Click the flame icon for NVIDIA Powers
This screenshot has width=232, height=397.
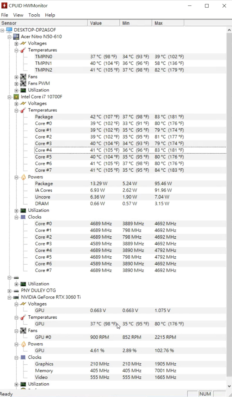pos(23,344)
